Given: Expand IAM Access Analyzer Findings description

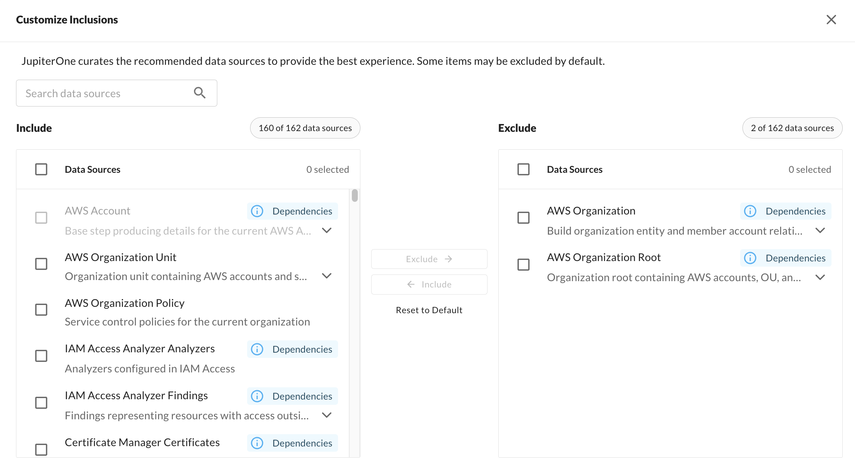Looking at the screenshot, I should (326, 415).
